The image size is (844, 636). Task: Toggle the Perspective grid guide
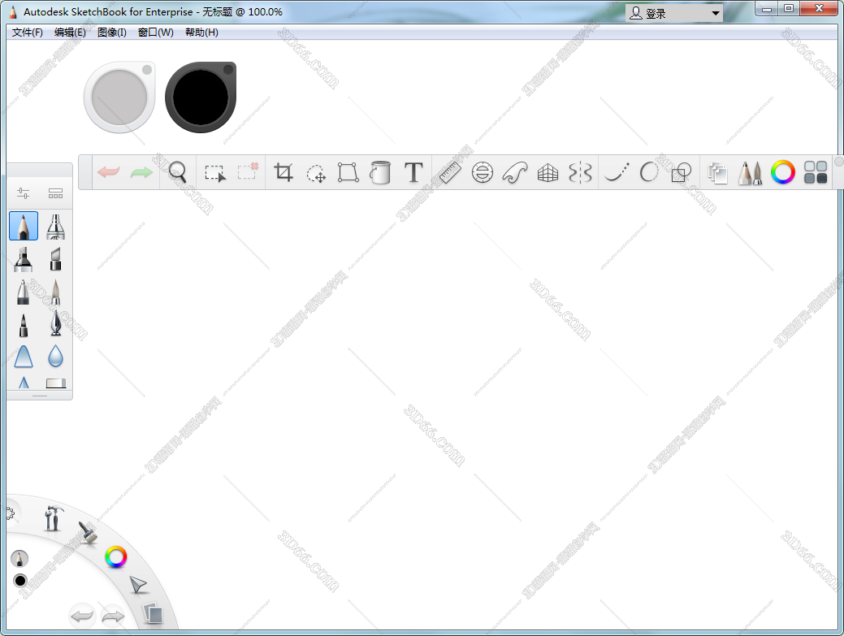pos(548,172)
